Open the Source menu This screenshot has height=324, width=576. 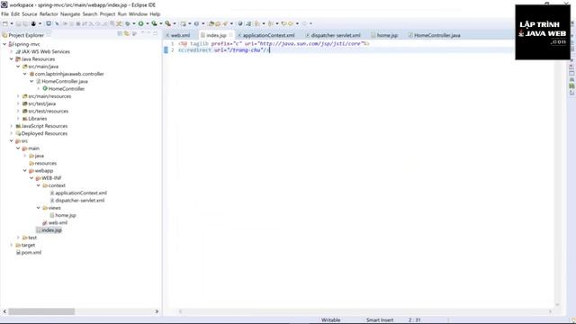coord(30,14)
